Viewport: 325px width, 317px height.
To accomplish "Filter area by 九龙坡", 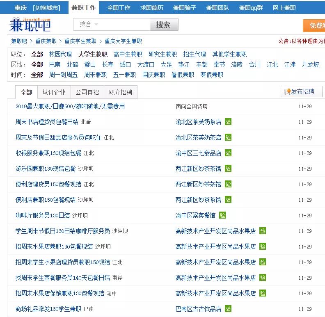I will point(310,64).
